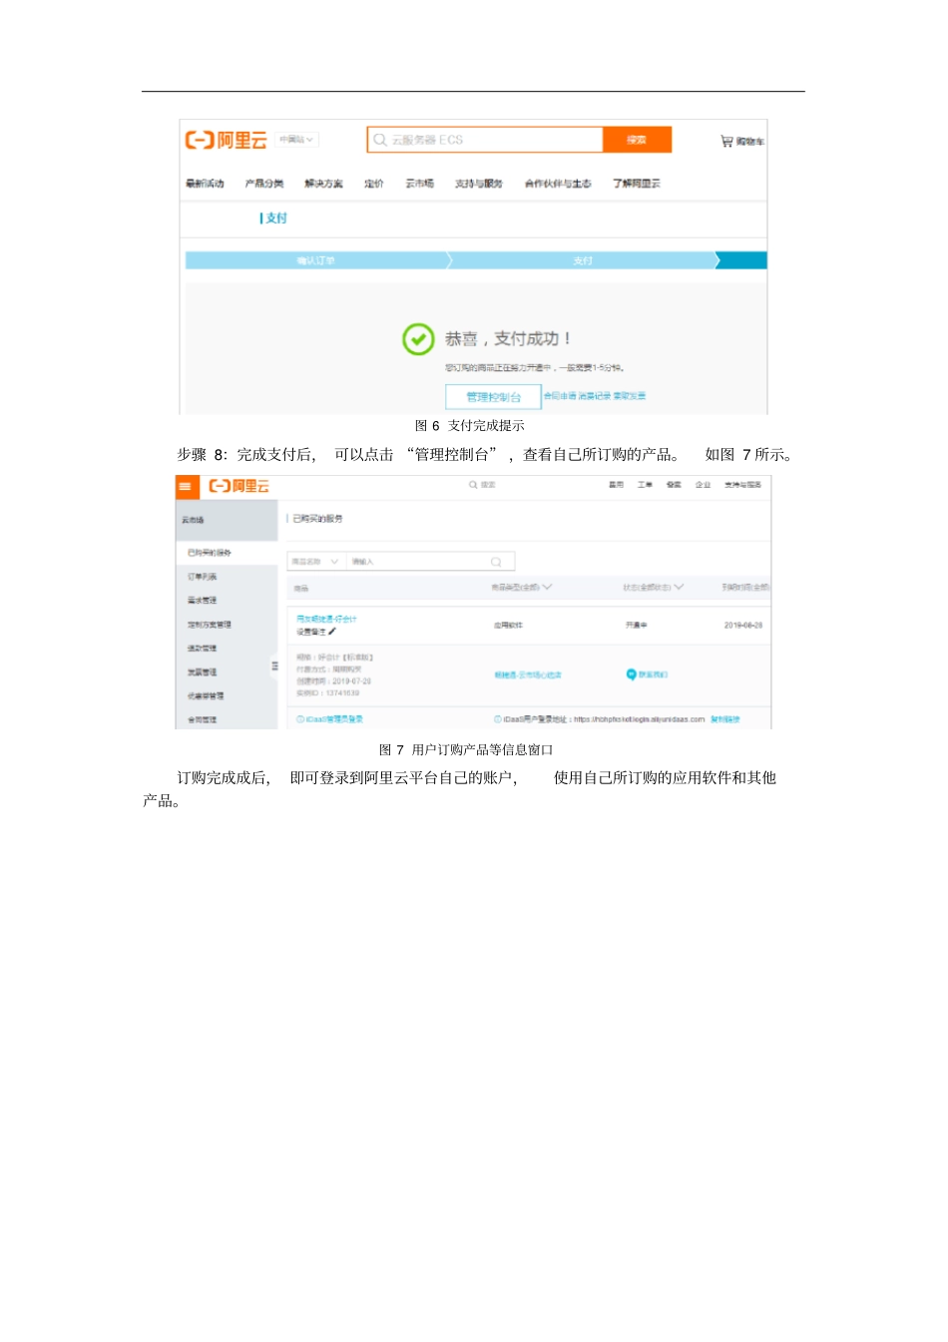Click the 复制链接 link
The width and height of the screenshot is (948, 1342).
tap(725, 719)
